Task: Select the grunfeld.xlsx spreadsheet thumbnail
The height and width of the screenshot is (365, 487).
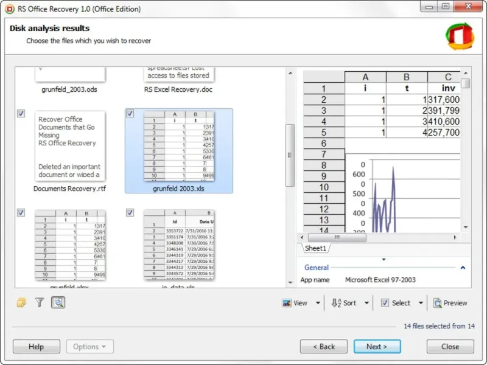Action: (x=69, y=245)
